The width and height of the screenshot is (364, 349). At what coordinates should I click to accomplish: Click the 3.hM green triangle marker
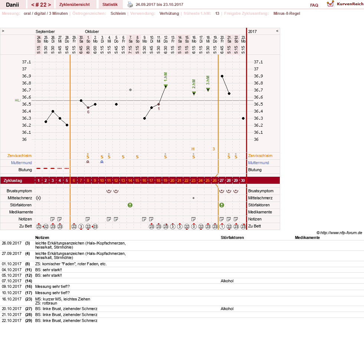click(208, 90)
